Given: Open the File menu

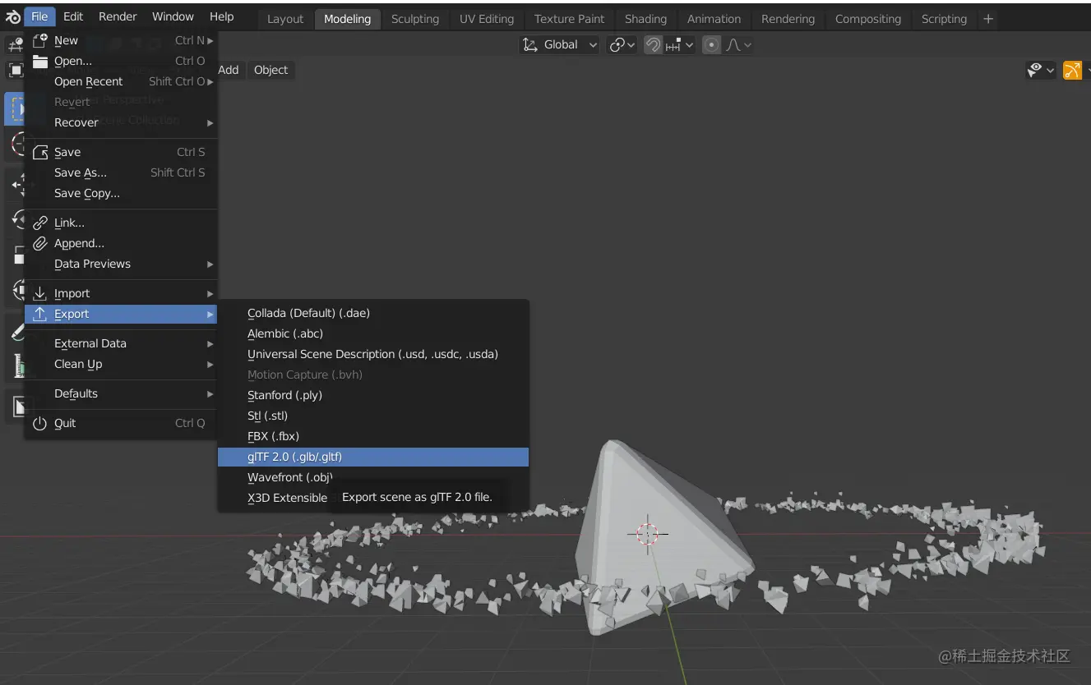Looking at the screenshot, I should pyautogui.click(x=39, y=16).
